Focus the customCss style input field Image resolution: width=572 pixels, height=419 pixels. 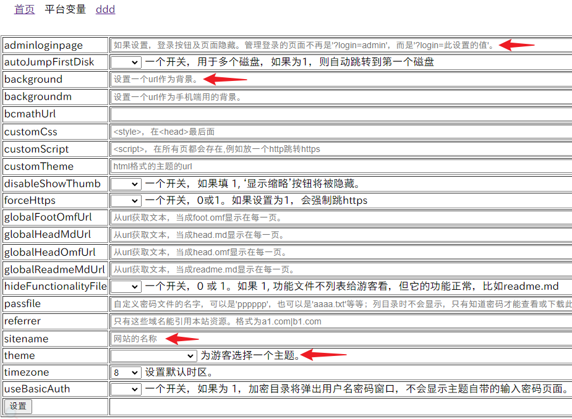click(340, 132)
